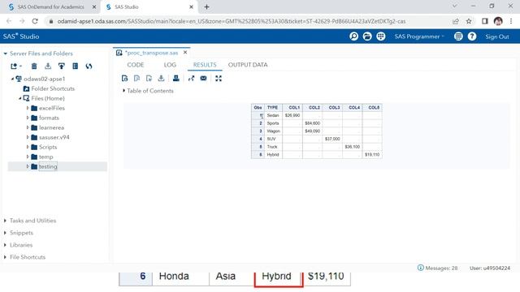This screenshot has height=292, width=520.
Task: Open Chrome three-dot menu
Action: click(511, 21)
